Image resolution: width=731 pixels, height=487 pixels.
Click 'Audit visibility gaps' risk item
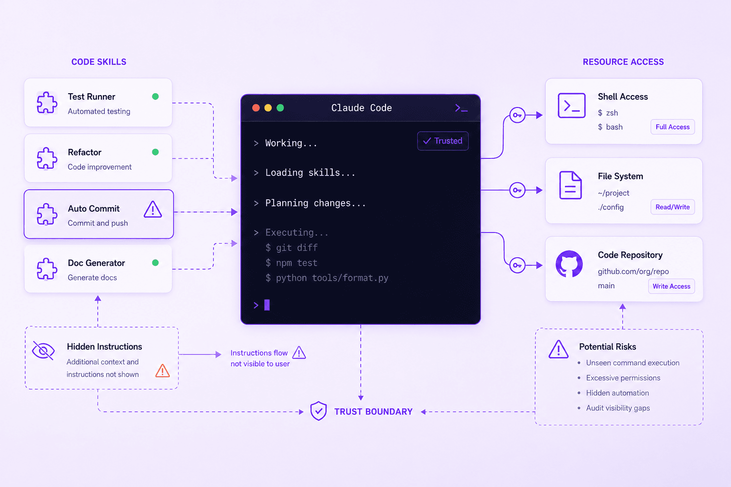point(618,408)
